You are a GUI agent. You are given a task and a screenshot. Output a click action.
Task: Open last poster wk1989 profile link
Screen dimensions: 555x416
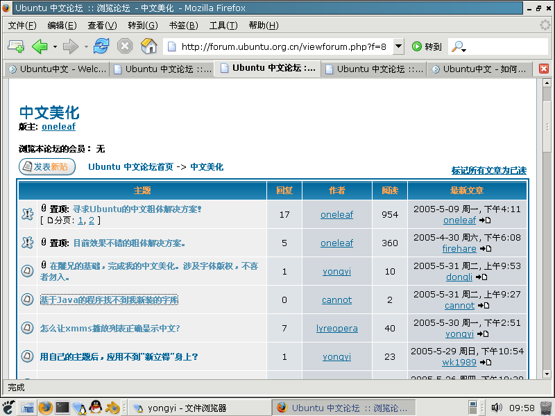point(459,362)
